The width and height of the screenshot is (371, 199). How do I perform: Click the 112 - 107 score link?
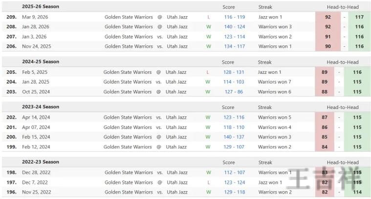235,173
